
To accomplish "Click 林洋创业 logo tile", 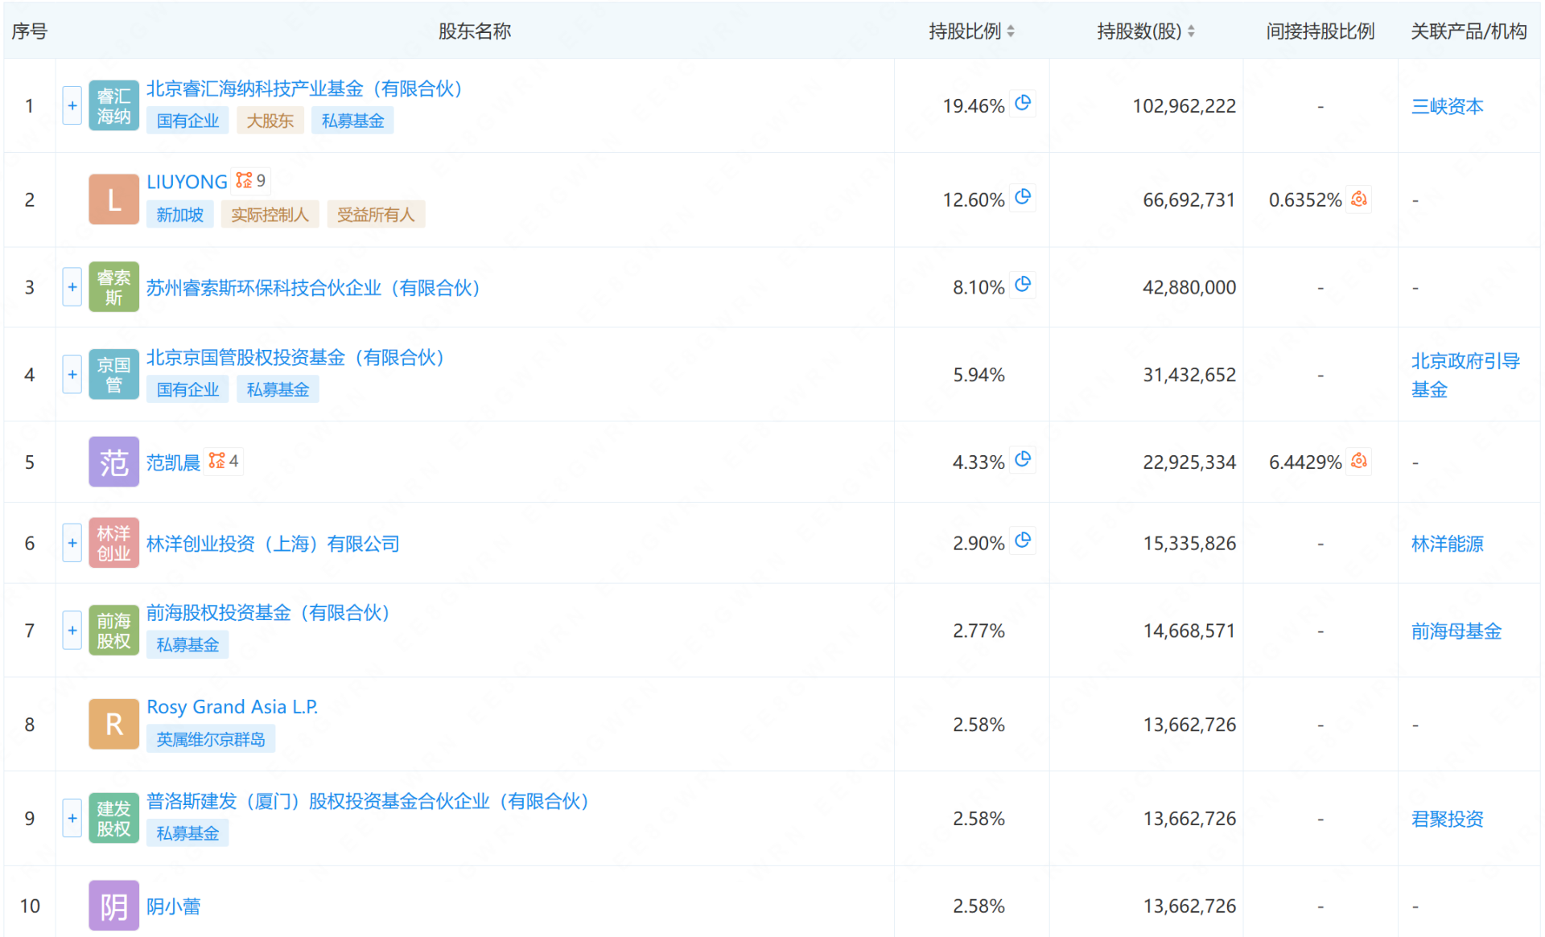I will tap(113, 543).
